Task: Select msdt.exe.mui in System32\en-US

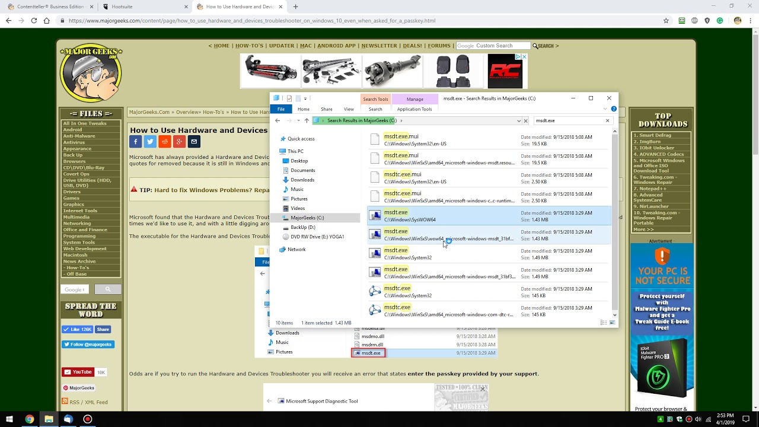Action: coord(490,140)
